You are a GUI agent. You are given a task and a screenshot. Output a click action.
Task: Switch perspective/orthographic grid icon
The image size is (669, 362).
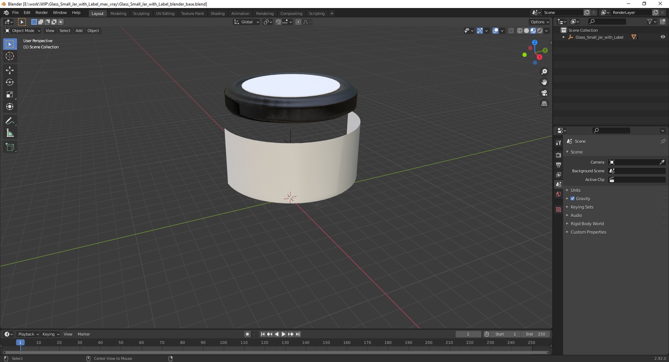coord(544,104)
